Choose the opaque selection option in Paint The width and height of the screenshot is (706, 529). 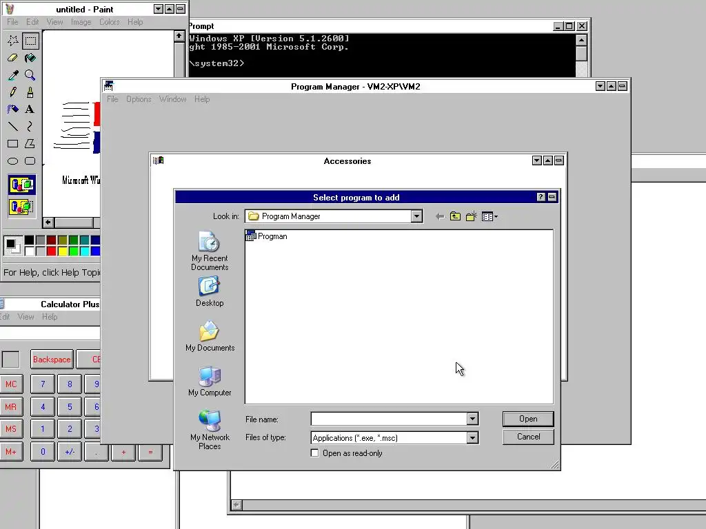click(x=21, y=185)
